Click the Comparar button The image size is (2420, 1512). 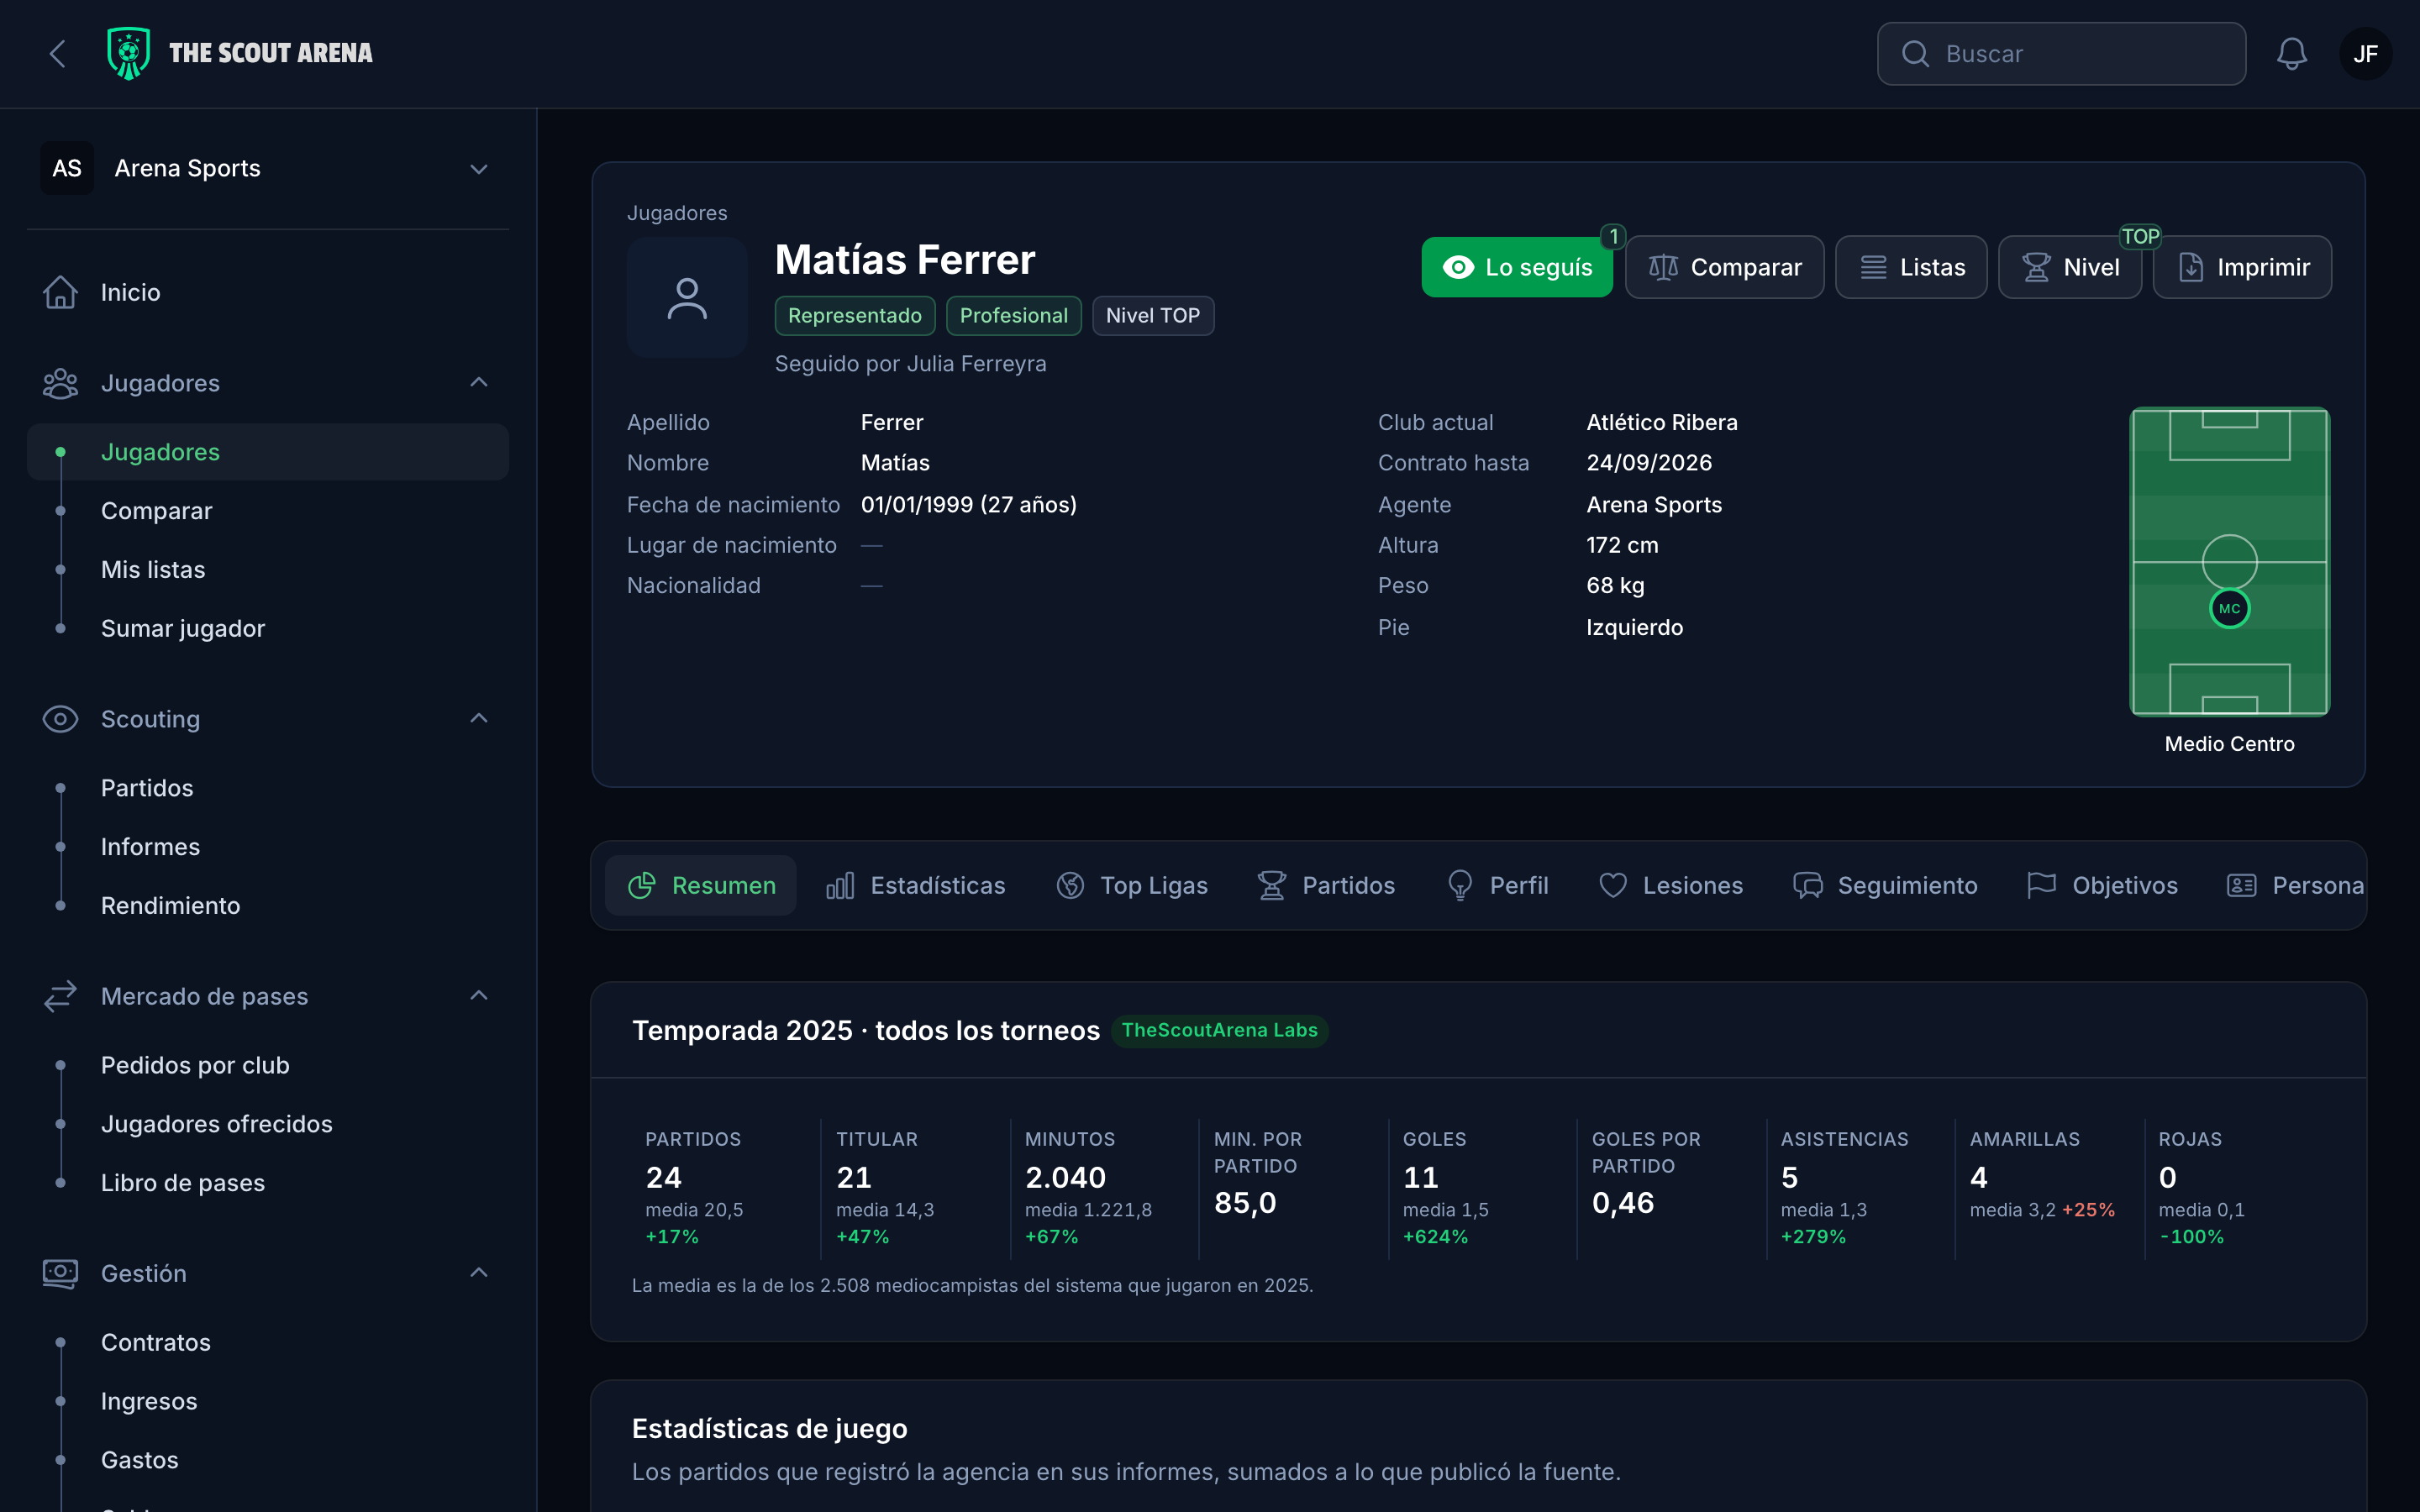coord(1725,267)
